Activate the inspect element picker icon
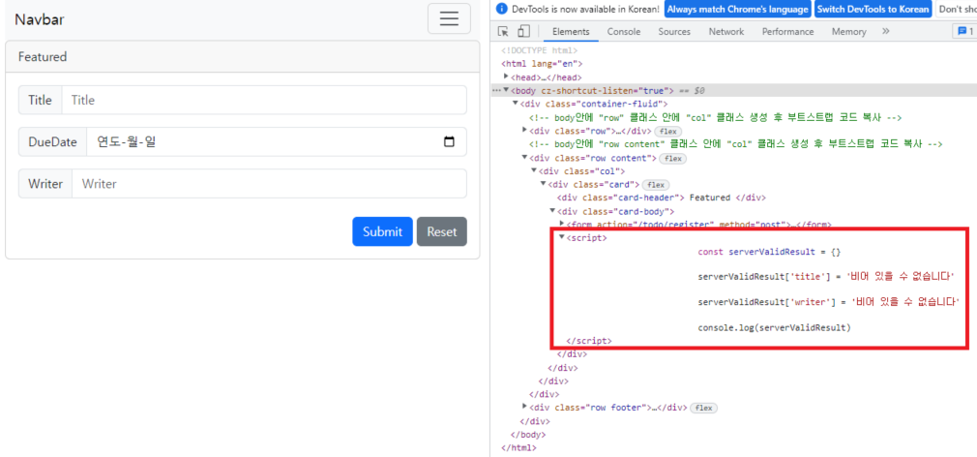The width and height of the screenshot is (977, 457). [x=504, y=32]
